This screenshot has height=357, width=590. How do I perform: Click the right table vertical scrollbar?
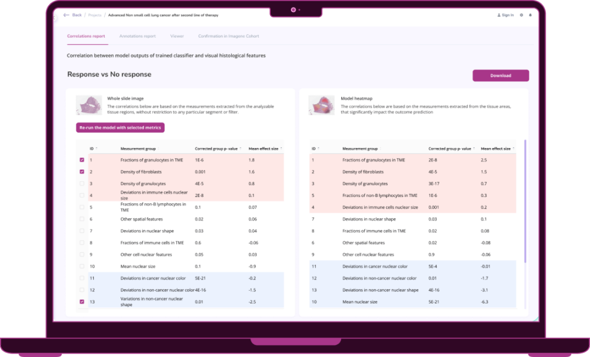point(525,202)
